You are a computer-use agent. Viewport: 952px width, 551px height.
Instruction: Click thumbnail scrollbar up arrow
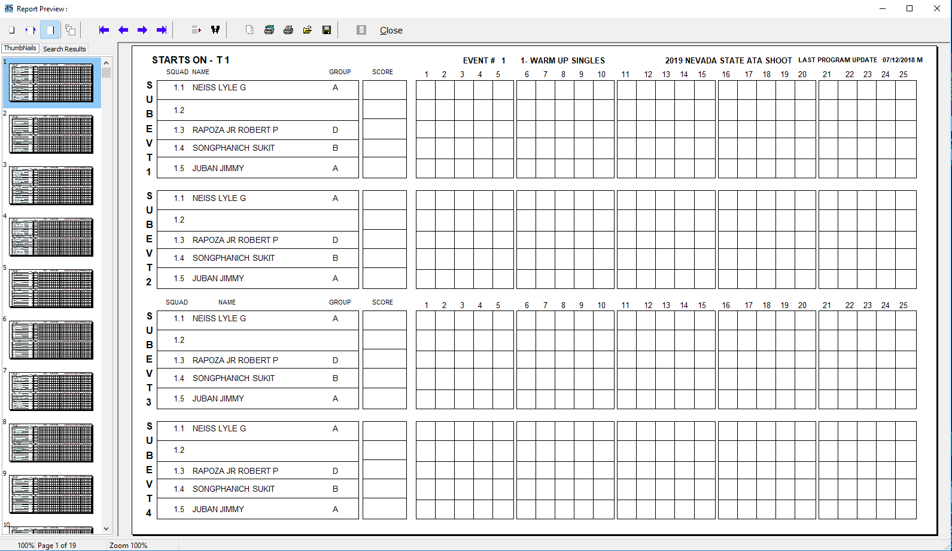click(x=107, y=62)
